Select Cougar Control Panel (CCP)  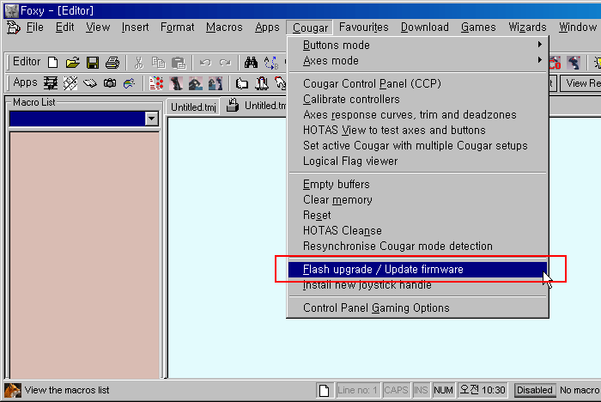(418, 83)
